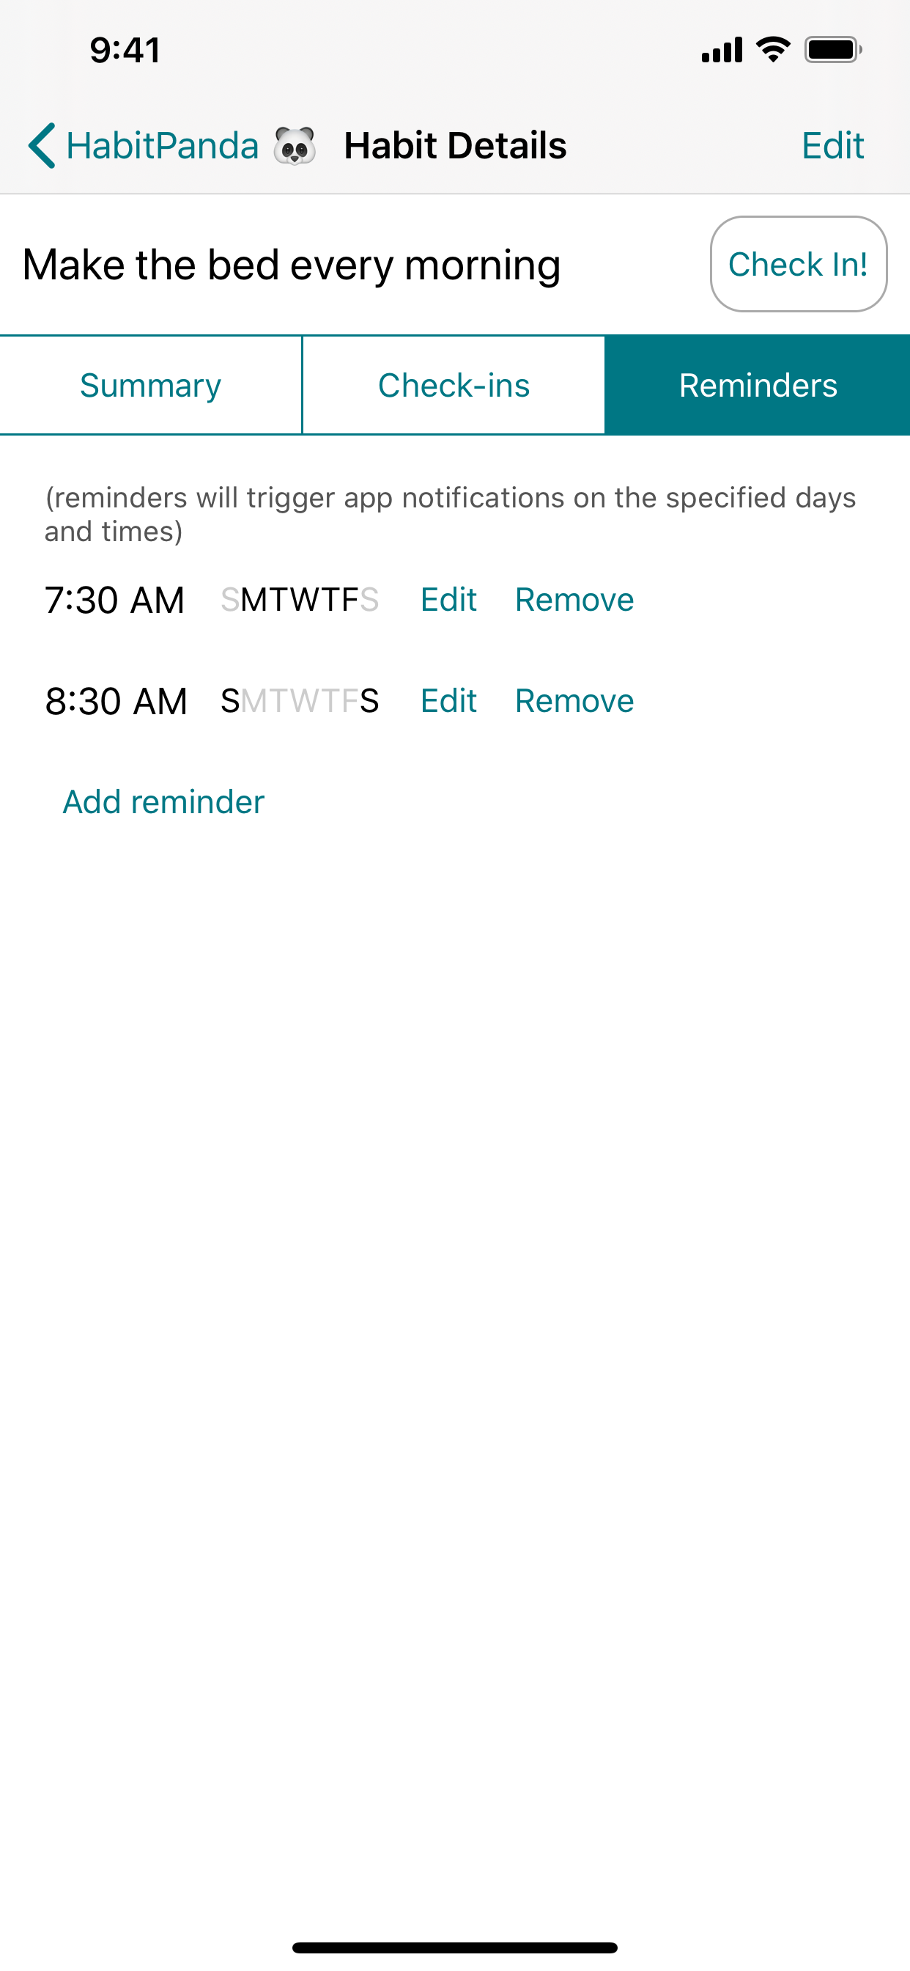910x1971 pixels.
Task: Tap the cellular signal bars icon
Action: pos(721,51)
